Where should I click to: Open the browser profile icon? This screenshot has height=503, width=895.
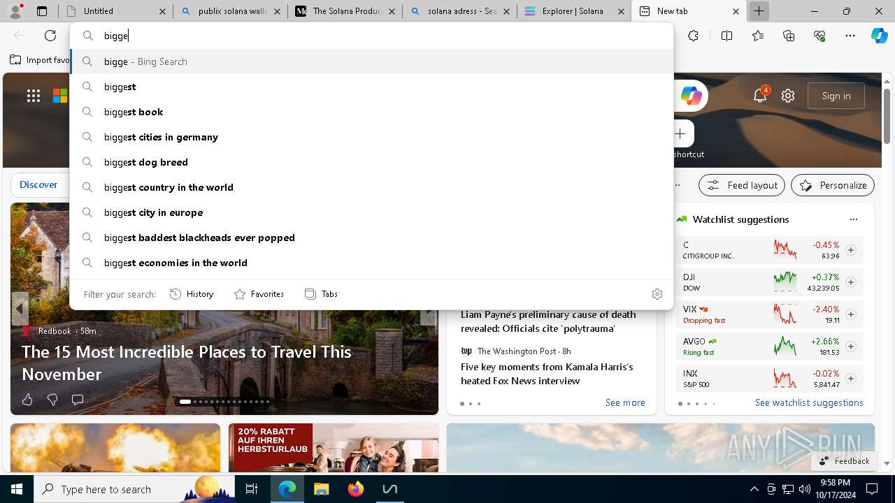click(x=15, y=10)
